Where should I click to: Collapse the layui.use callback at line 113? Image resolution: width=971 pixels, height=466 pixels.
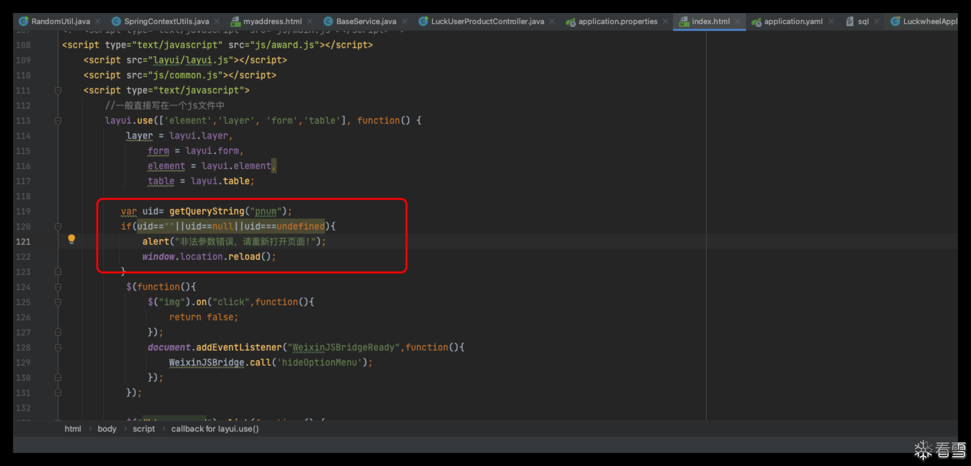[58, 121]
